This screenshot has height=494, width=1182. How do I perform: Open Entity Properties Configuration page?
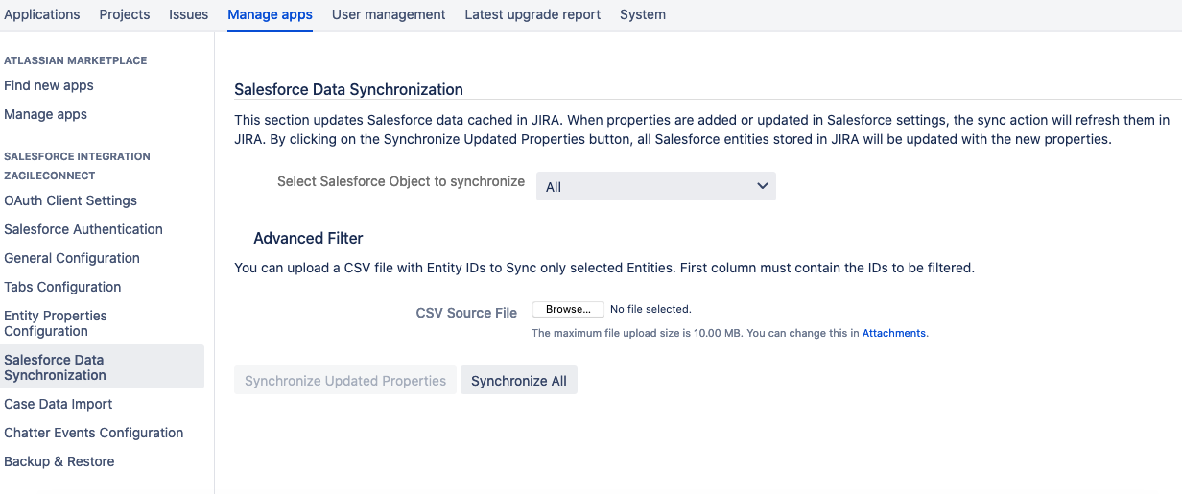coord(56,323)
